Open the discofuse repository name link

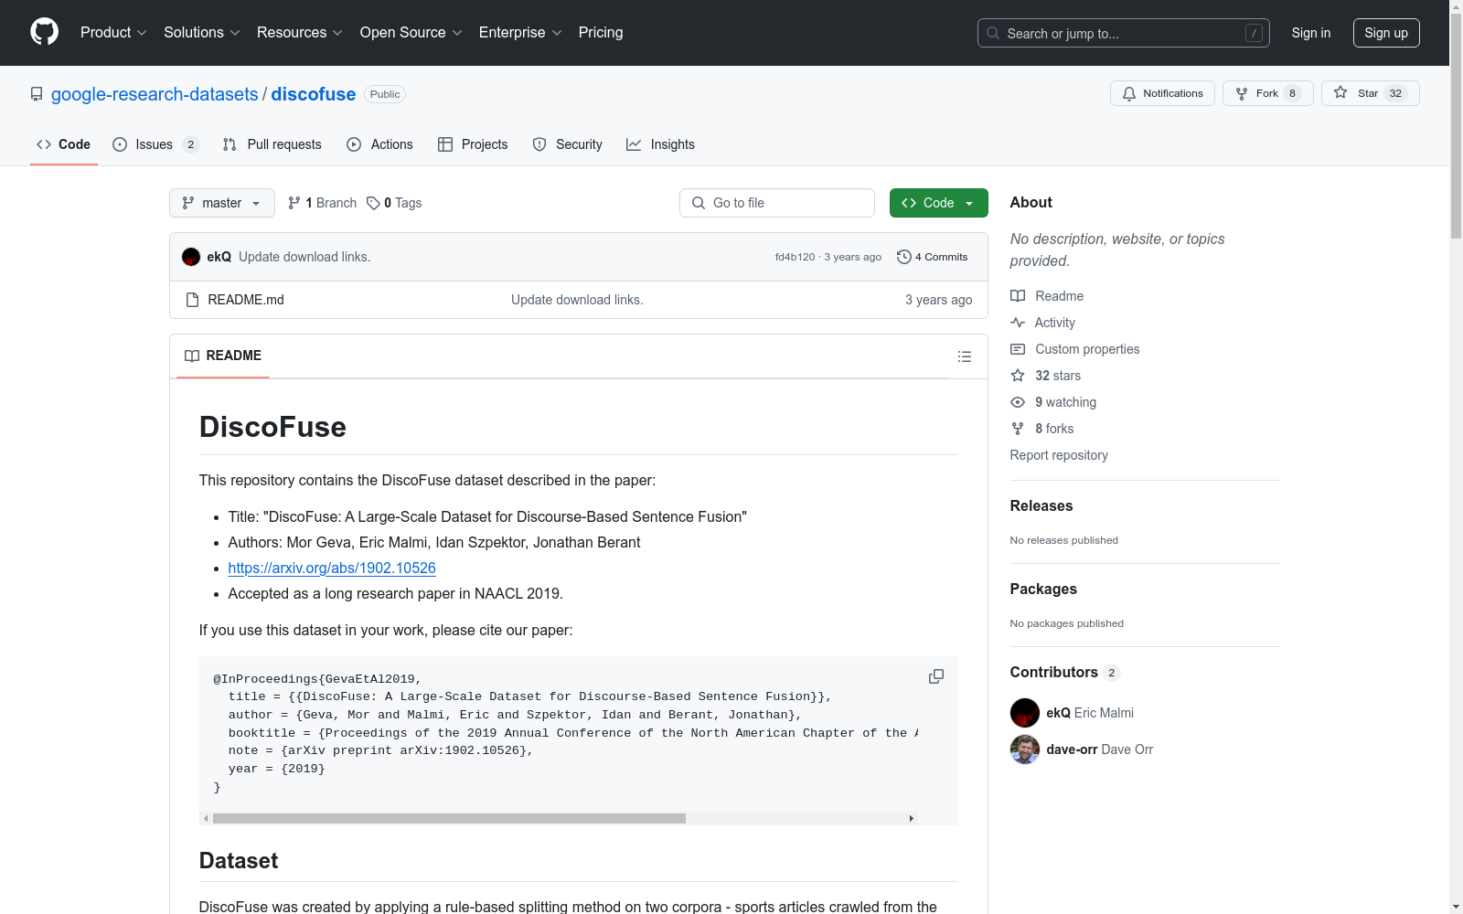click(x=314, y=94)
